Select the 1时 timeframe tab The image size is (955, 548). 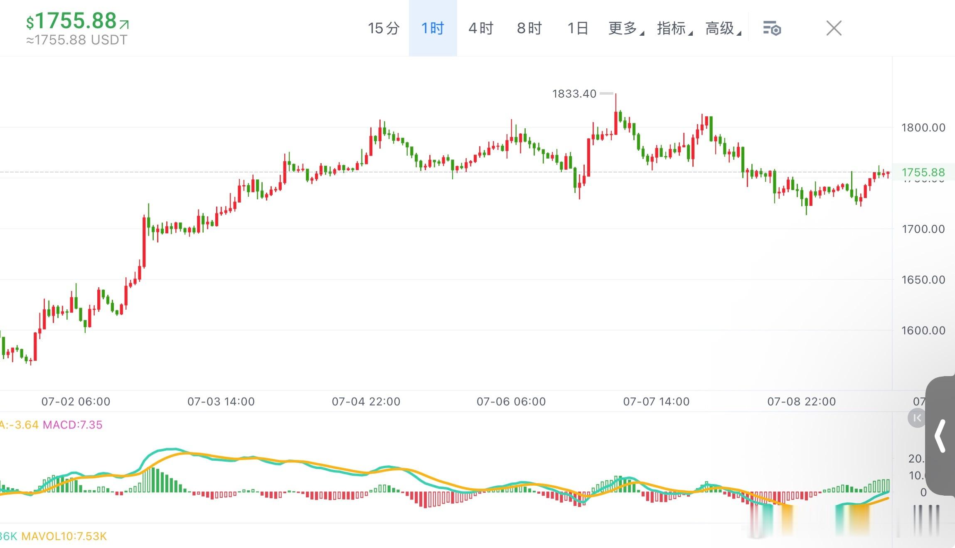(433, 28)
